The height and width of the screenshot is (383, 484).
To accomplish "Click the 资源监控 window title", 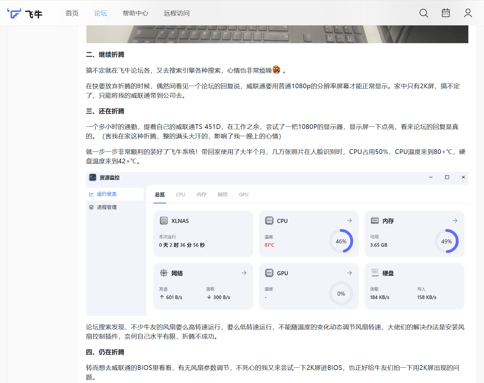I will point(110,178).
